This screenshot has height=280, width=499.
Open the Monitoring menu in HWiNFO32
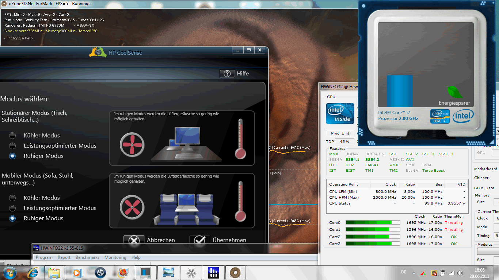[115, 257]
